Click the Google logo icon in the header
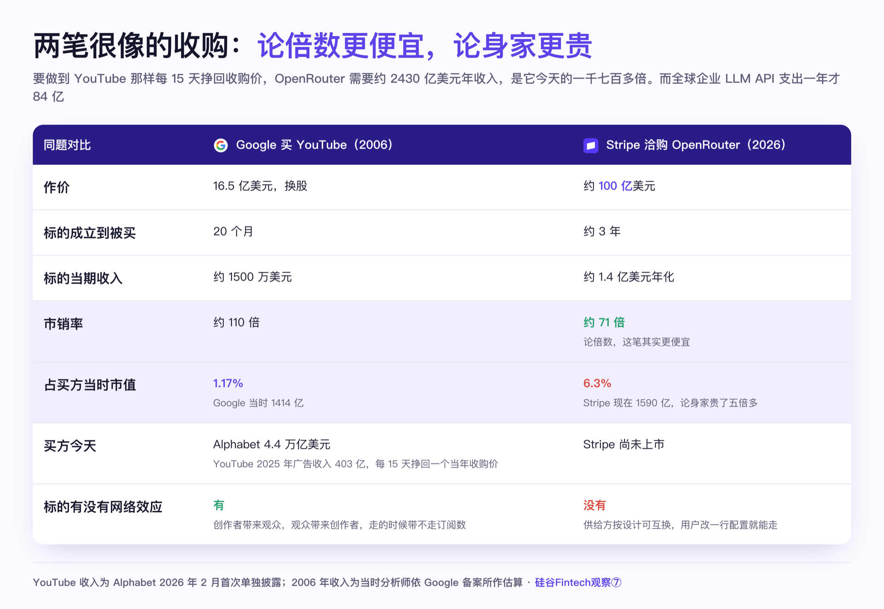Screen dimensions: 884x609 221,145
